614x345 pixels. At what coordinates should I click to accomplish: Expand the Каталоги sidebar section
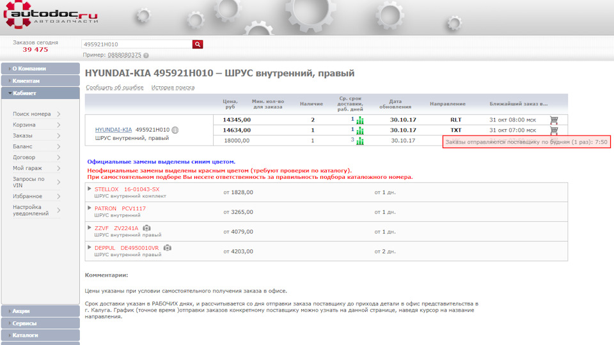(40, 335)
